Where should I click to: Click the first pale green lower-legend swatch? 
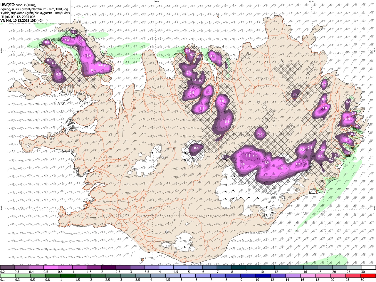tap(8, 276)
